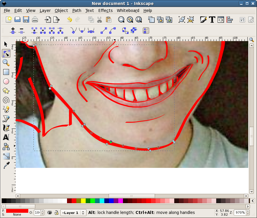Screen dimensions: 257x218
Task: Delete the selected nodes
Action: tap(22, 31)
